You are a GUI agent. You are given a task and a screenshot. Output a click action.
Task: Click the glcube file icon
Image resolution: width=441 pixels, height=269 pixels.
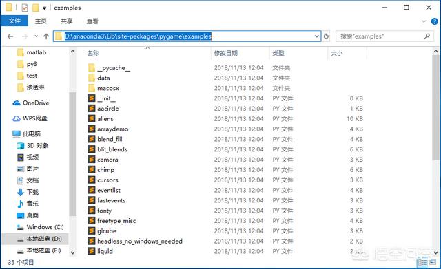(92, 230)
